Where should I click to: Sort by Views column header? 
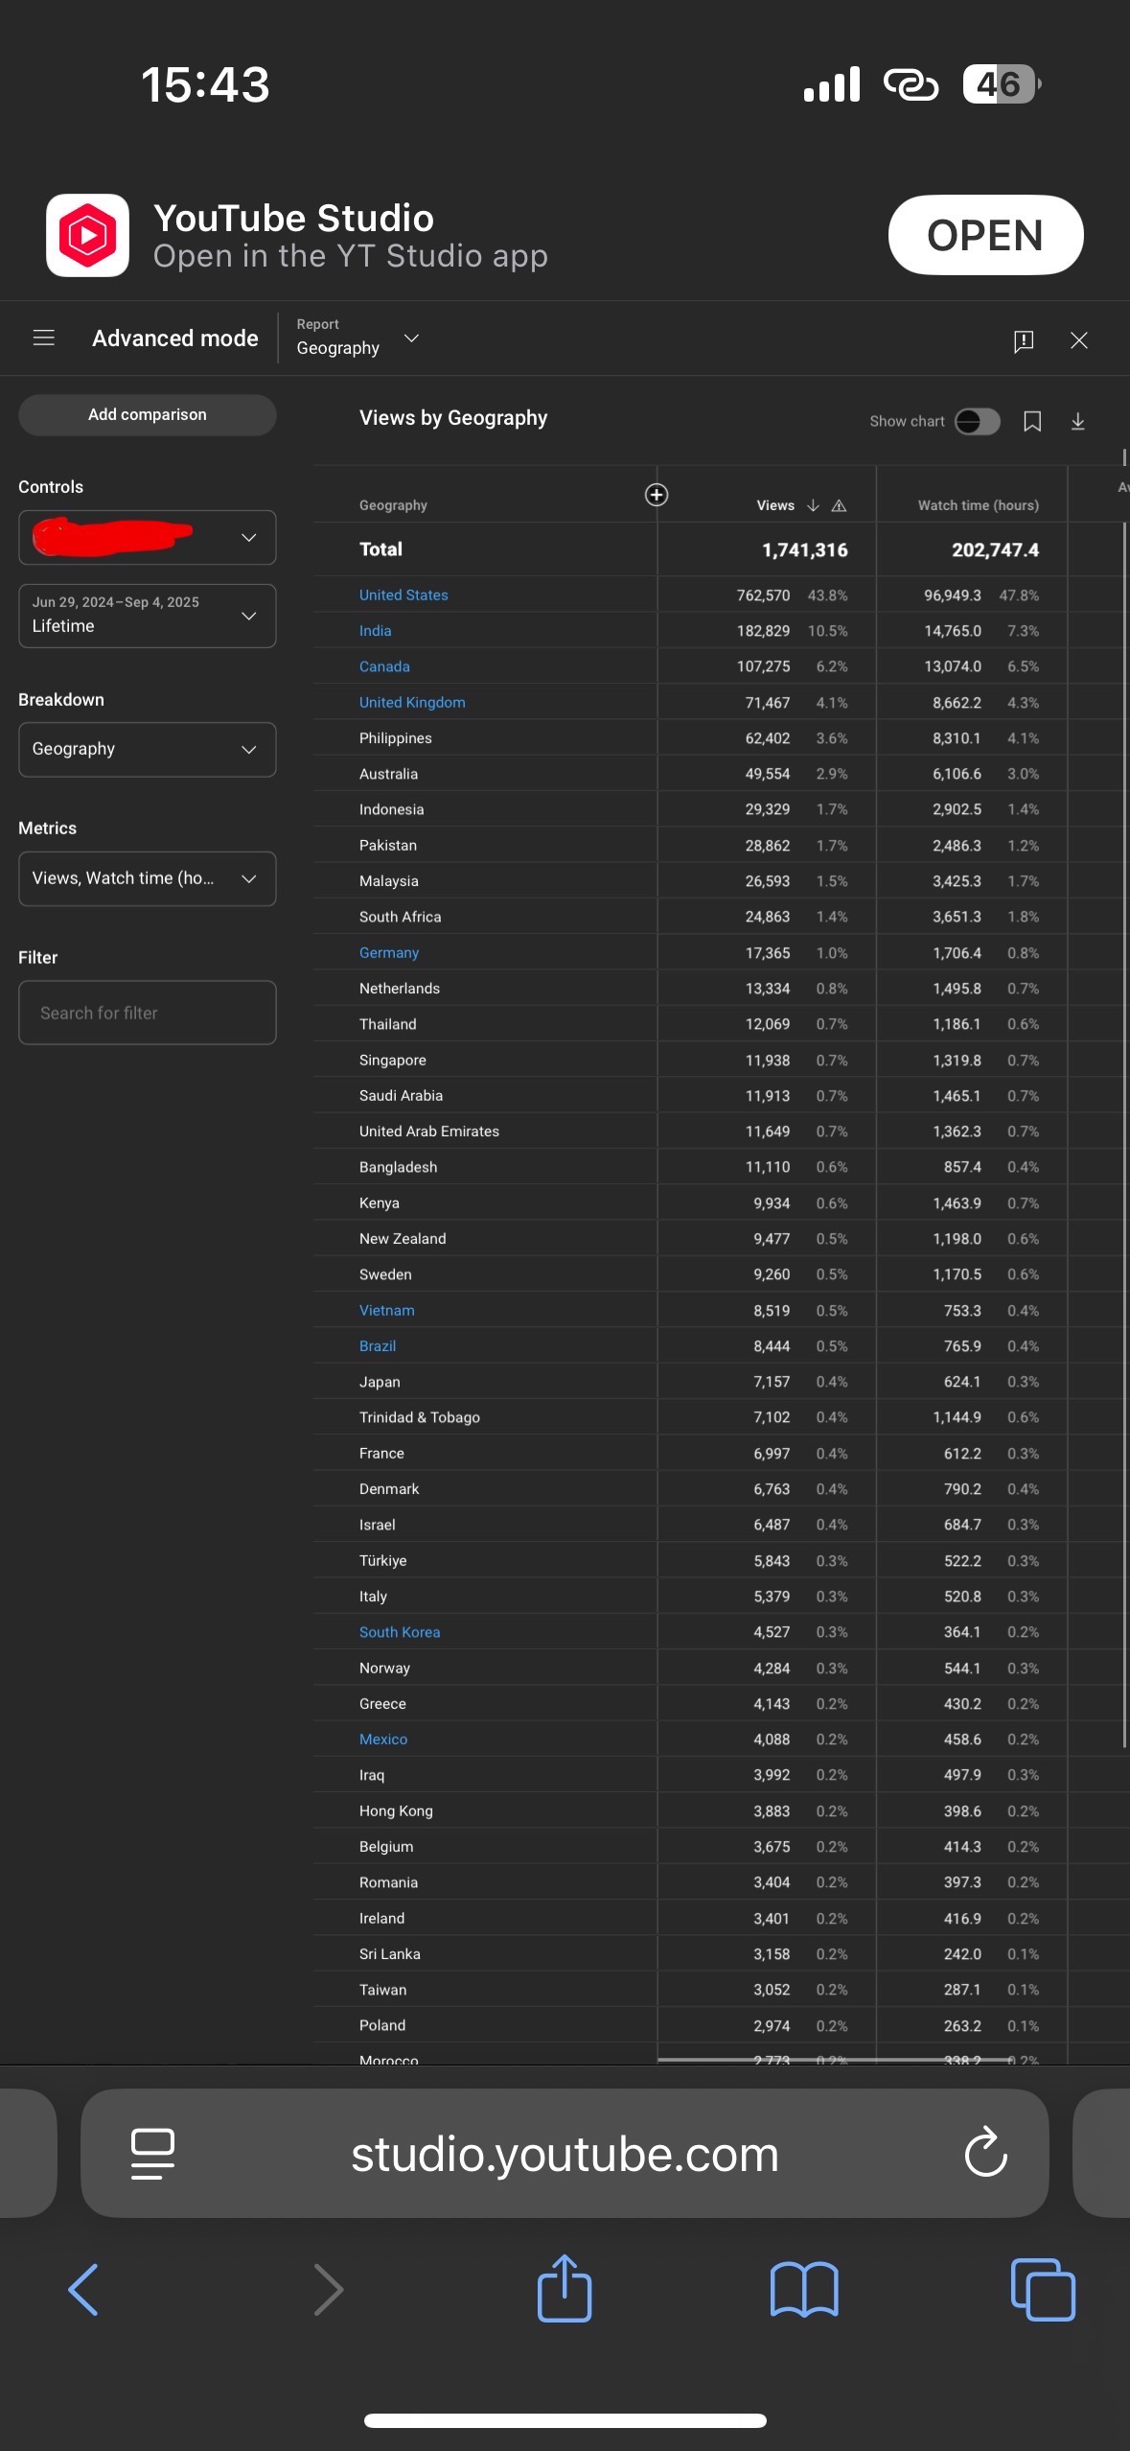point(775,505)
